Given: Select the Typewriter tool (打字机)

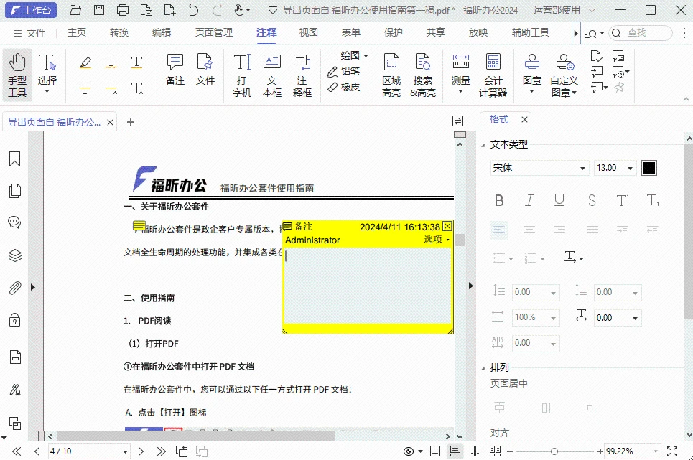Looking at the screenshot, I should coord(242,75).
